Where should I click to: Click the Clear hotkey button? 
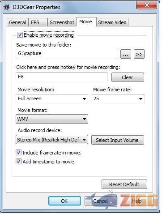[128, 77]
